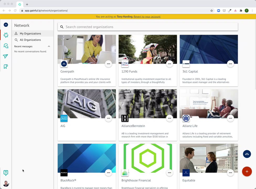
Task: Select My Organizations in Network menu
Action: click(33, 34)
